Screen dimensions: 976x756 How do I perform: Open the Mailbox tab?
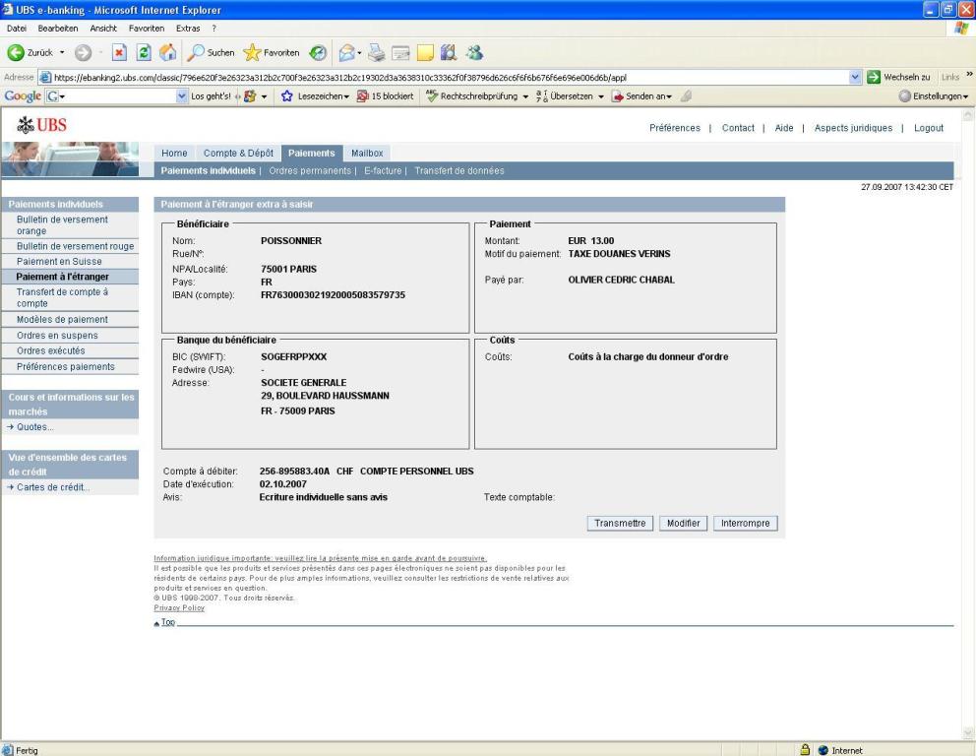366,153
